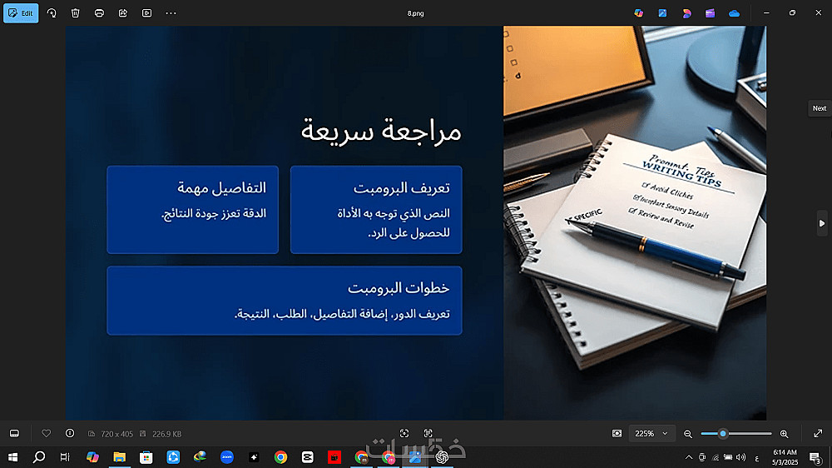Open File Explorer from the taskbar
This screenshot has width=832, height=468.
[x=119, y=457]
